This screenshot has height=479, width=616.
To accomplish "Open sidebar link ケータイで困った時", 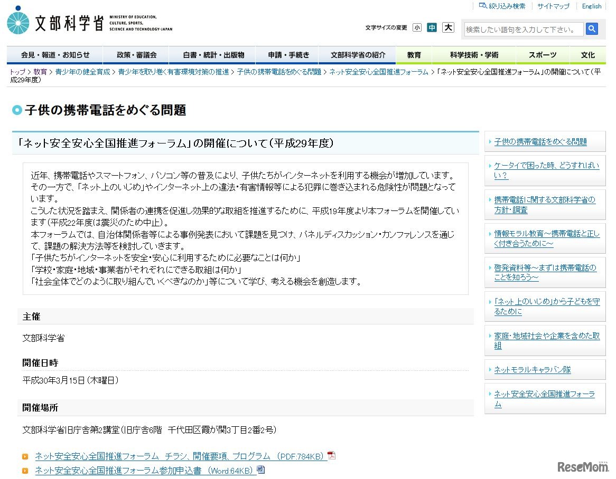I will [x=546, y=170].
